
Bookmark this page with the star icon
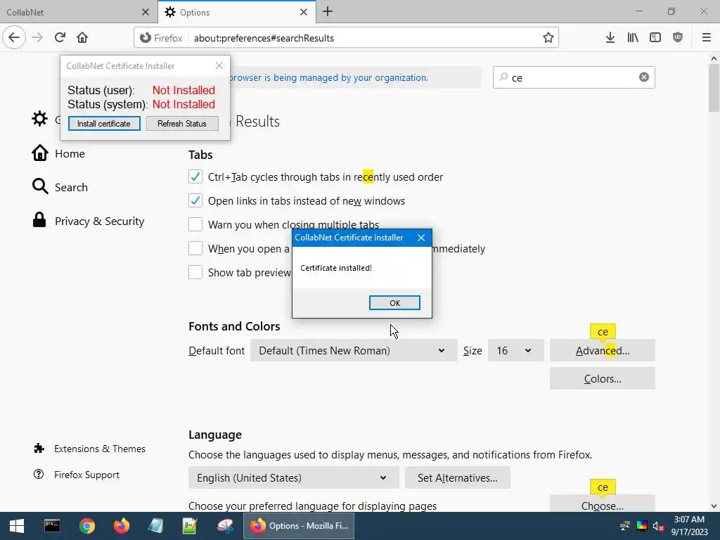[548, 38]
